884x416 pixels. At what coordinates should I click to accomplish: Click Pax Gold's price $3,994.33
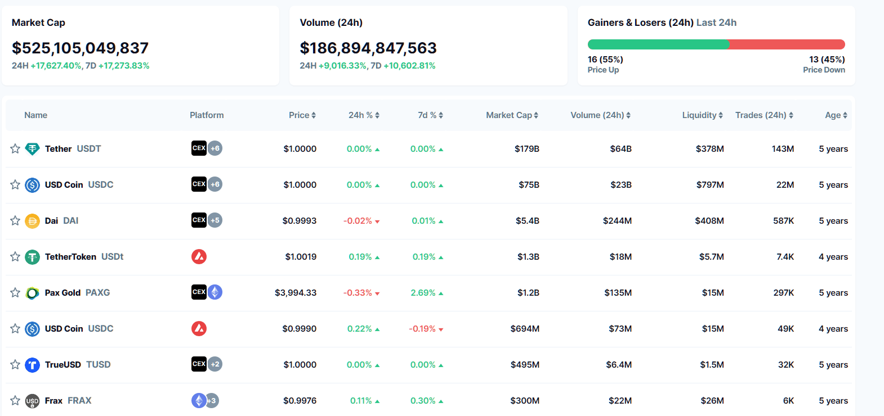coord(296,292)
